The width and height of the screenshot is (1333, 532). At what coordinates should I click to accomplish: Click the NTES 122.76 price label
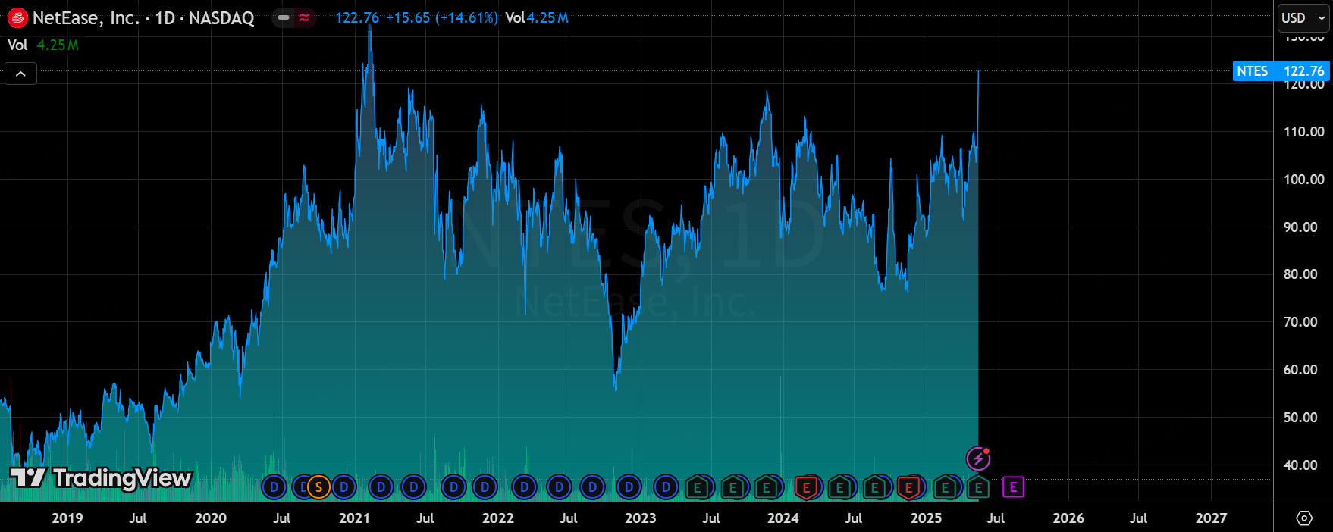[1281, 71]
